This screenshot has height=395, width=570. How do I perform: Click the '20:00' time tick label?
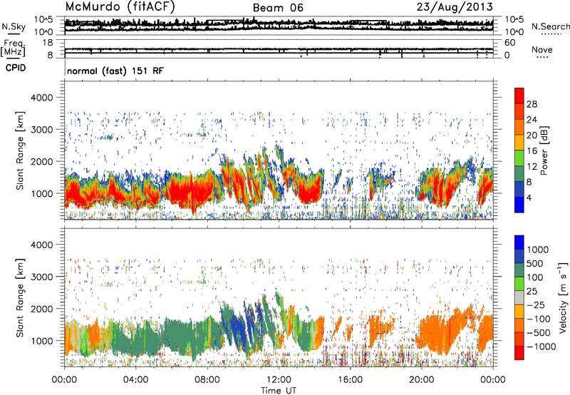point(422,380)
